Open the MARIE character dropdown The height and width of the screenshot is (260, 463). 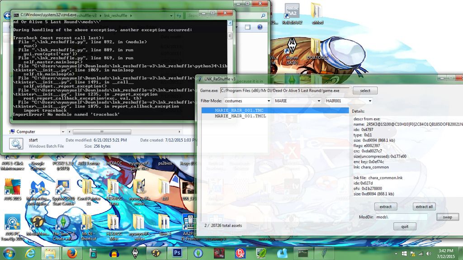298,101
